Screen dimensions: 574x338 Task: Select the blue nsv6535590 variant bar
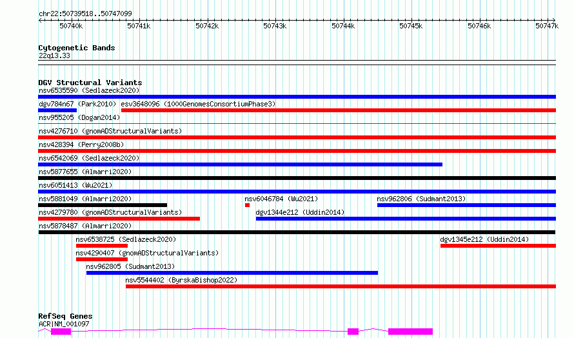click(x=297, y=97)
